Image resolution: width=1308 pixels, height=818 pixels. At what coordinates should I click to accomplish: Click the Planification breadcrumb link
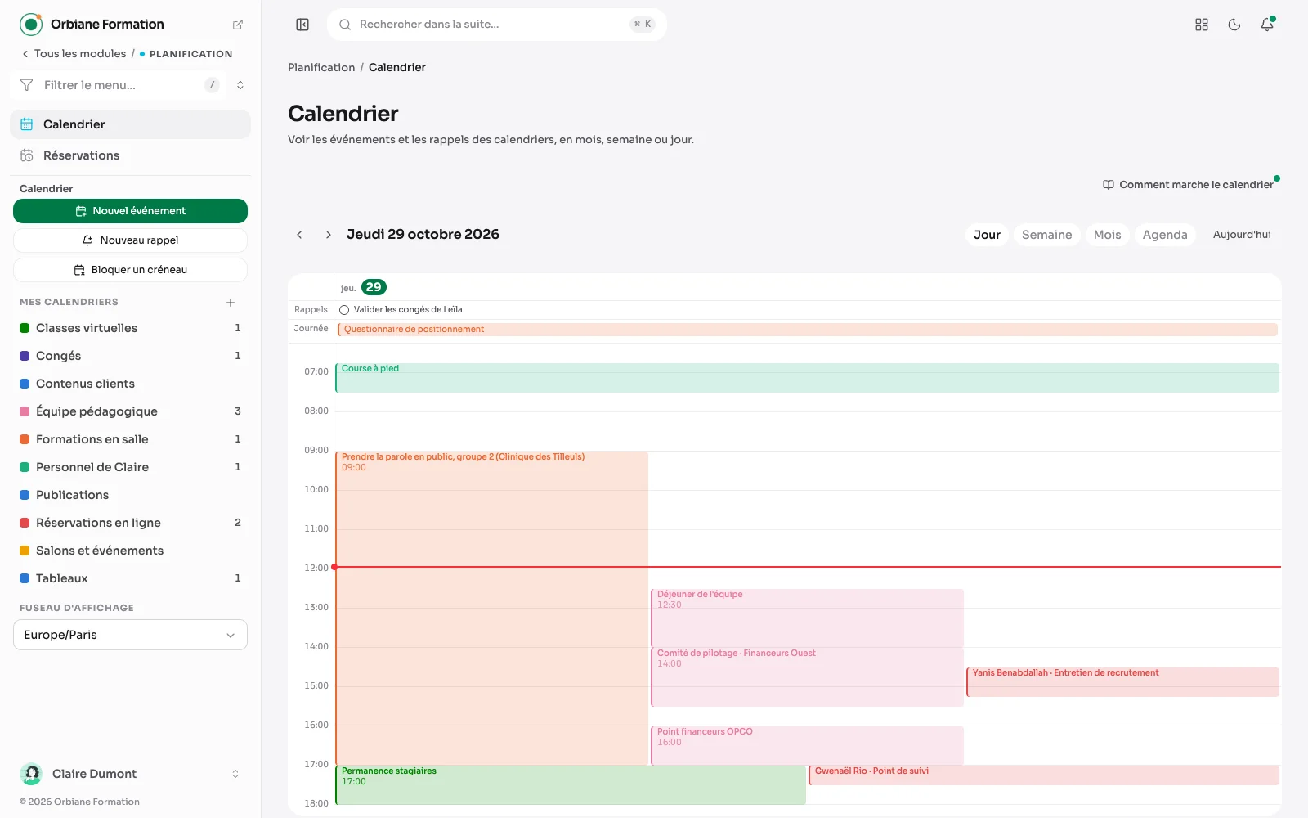tap(321, 68)
